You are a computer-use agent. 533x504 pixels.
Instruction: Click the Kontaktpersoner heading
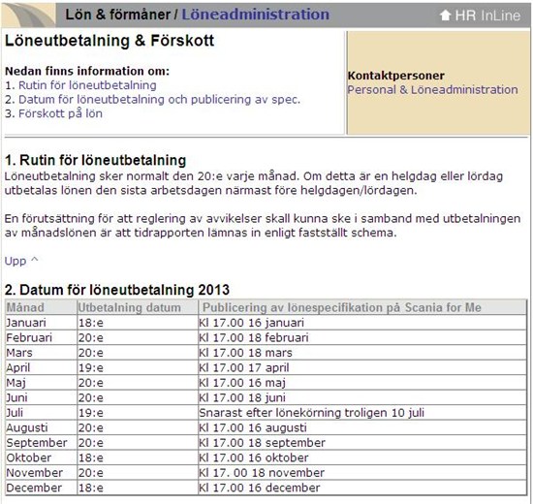396,76
